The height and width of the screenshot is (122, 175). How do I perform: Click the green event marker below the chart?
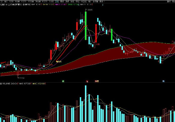[63, 81]
